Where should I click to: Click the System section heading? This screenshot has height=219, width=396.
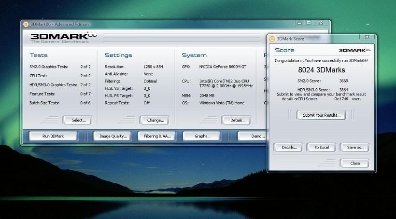[194, 55]
